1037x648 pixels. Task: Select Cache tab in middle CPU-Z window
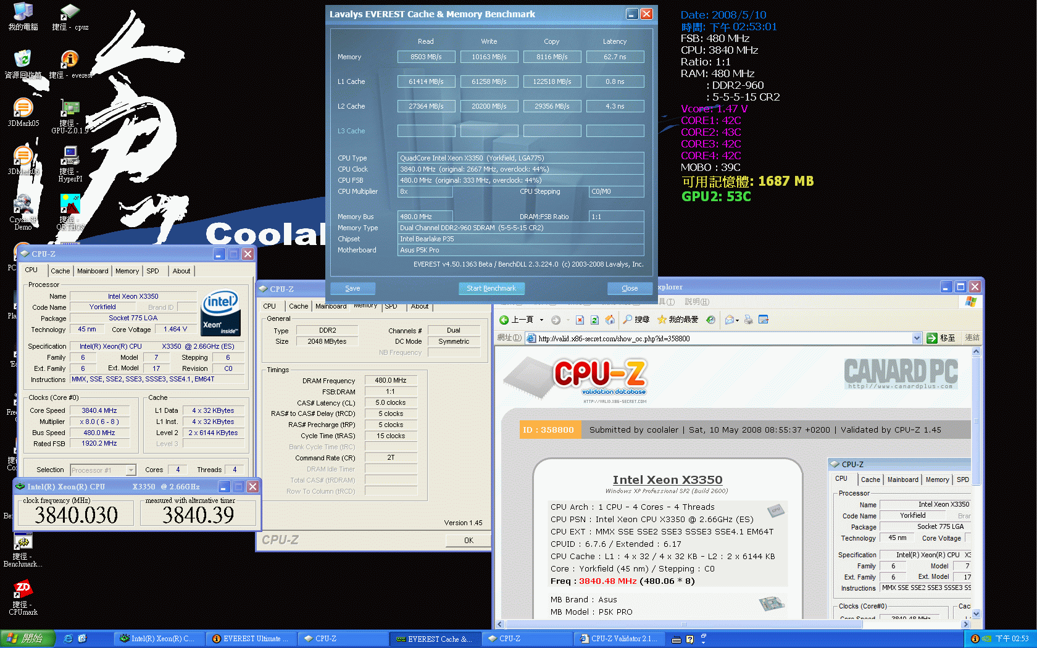click(298, 306)
